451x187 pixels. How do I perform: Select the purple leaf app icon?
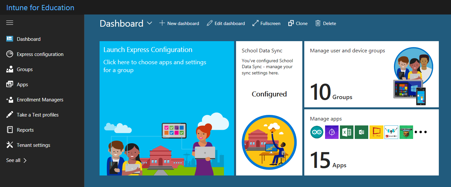[x=332, y=132]
